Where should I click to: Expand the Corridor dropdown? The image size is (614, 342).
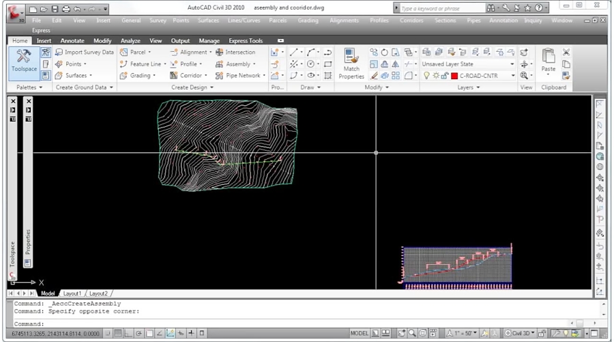click(x=206, y=76)
